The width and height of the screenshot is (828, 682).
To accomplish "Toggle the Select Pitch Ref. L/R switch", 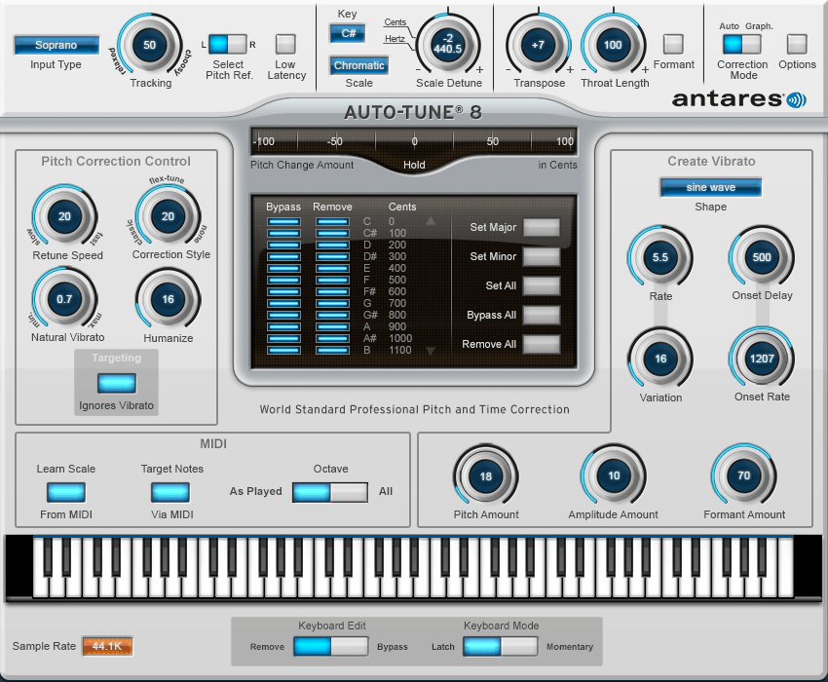I will pos(228,45).
